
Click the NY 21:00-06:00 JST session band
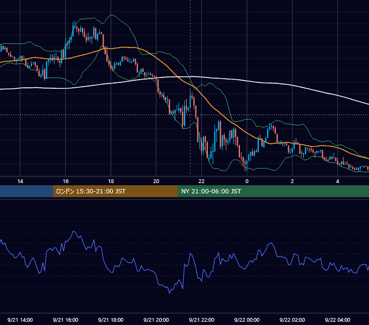pyautogui.click(x=273, y=191)
